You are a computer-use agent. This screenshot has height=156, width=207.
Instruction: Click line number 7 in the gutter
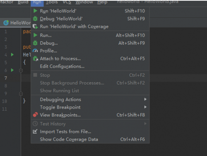[6, 78]
